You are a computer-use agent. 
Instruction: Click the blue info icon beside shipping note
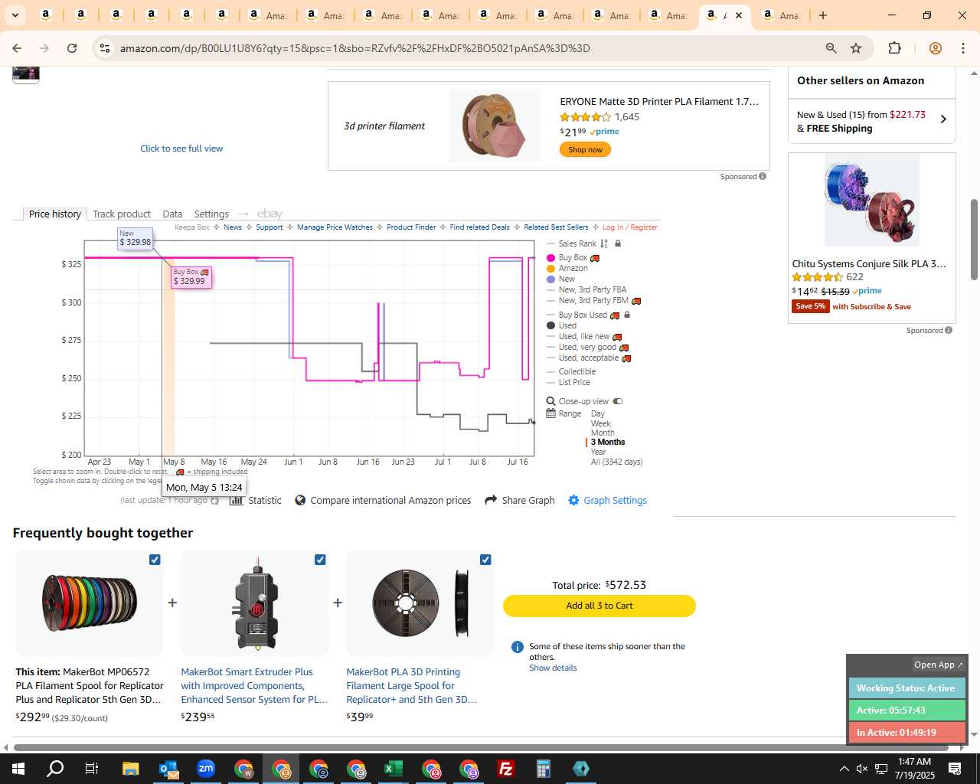pos(517,647)
